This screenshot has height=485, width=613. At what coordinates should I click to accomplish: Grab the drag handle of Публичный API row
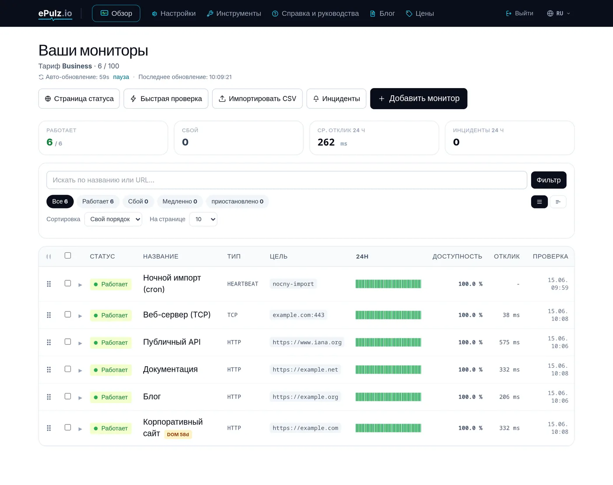pyautogui.click(x=49, y=342)
